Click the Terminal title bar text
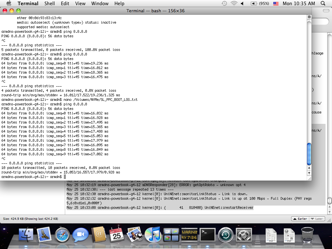Viewport: 332px width, 249px height. 155,11
